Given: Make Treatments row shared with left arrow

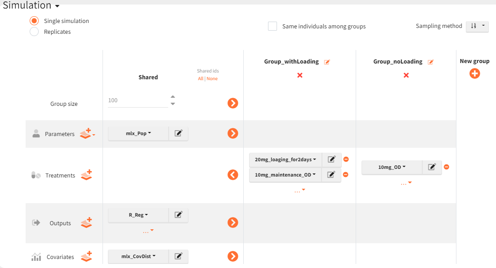Looking at the screenshot, I should (x=232, y=175).
